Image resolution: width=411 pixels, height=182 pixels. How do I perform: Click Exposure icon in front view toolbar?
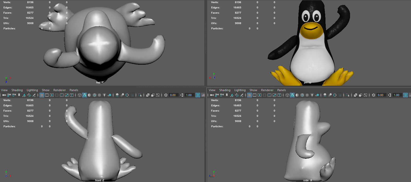[166, 95]
